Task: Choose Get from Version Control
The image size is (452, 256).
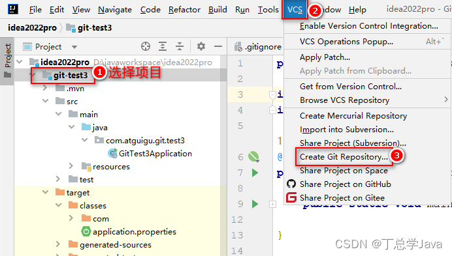Action: coord(368,86)
